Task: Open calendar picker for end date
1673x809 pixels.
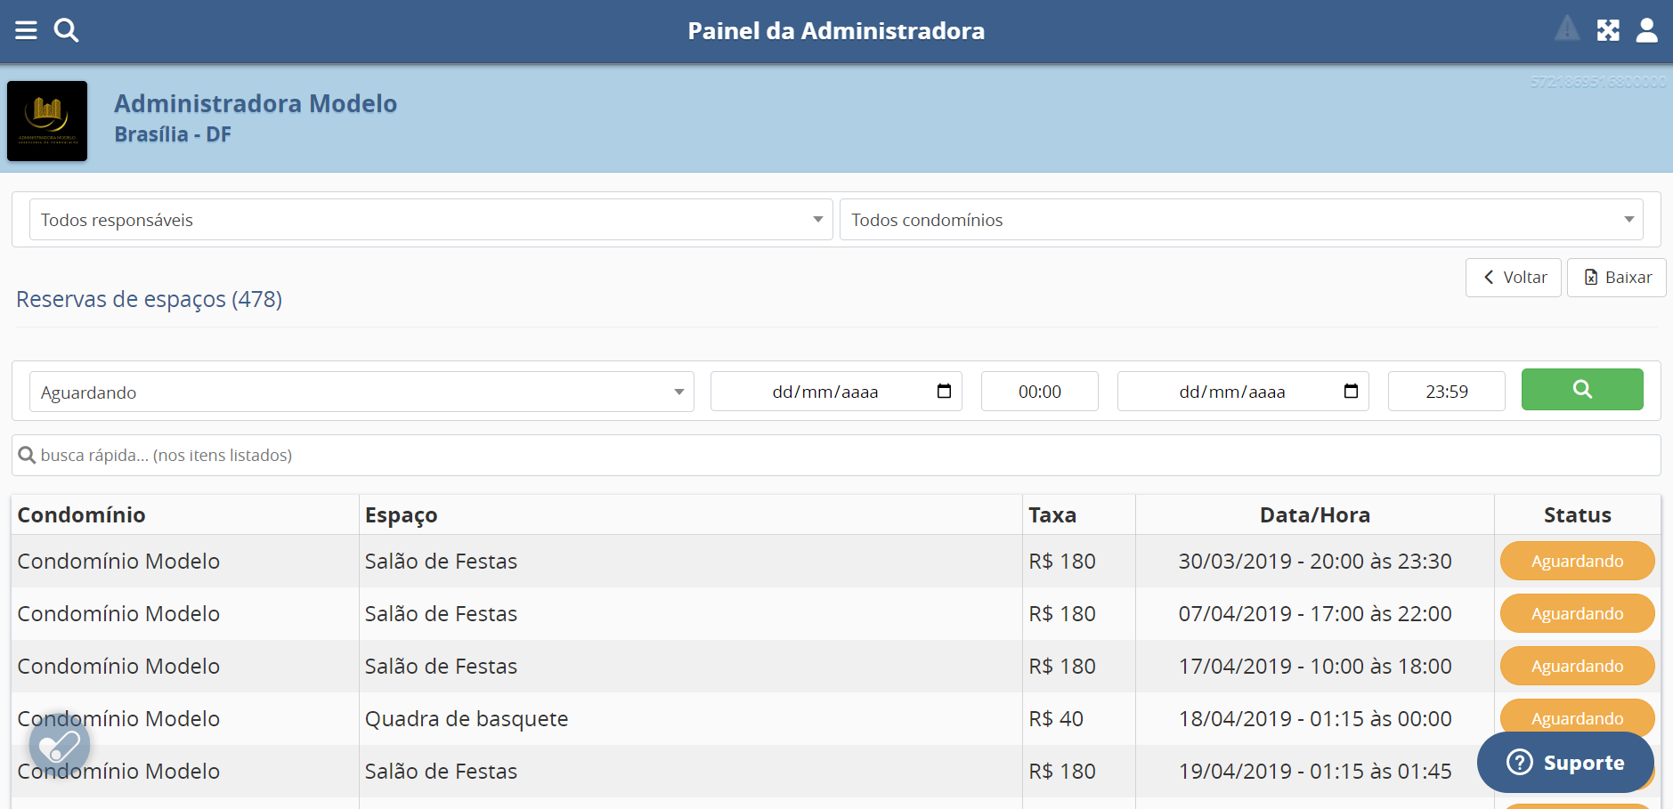Action: [1350, 392]
